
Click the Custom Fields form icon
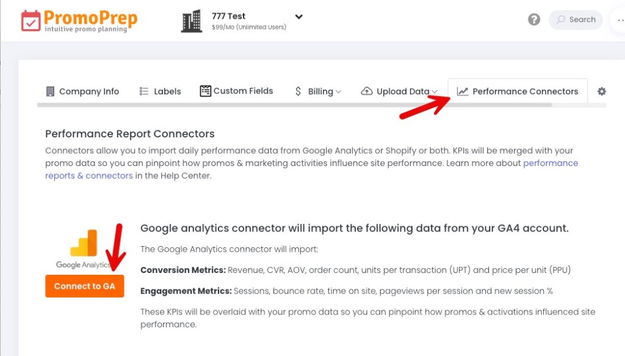tap(205, 91)
